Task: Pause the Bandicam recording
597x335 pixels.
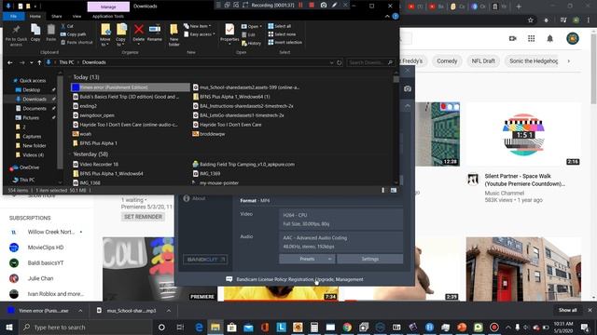Action: pos(300,6)
